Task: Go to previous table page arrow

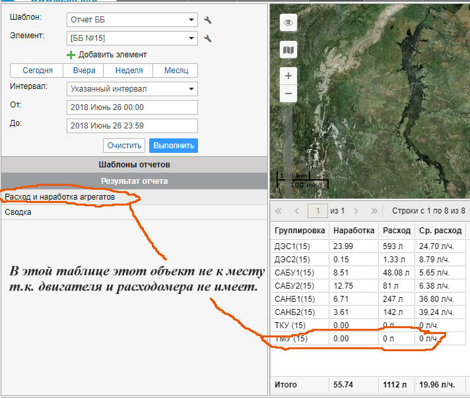Action: pos(296,211)
